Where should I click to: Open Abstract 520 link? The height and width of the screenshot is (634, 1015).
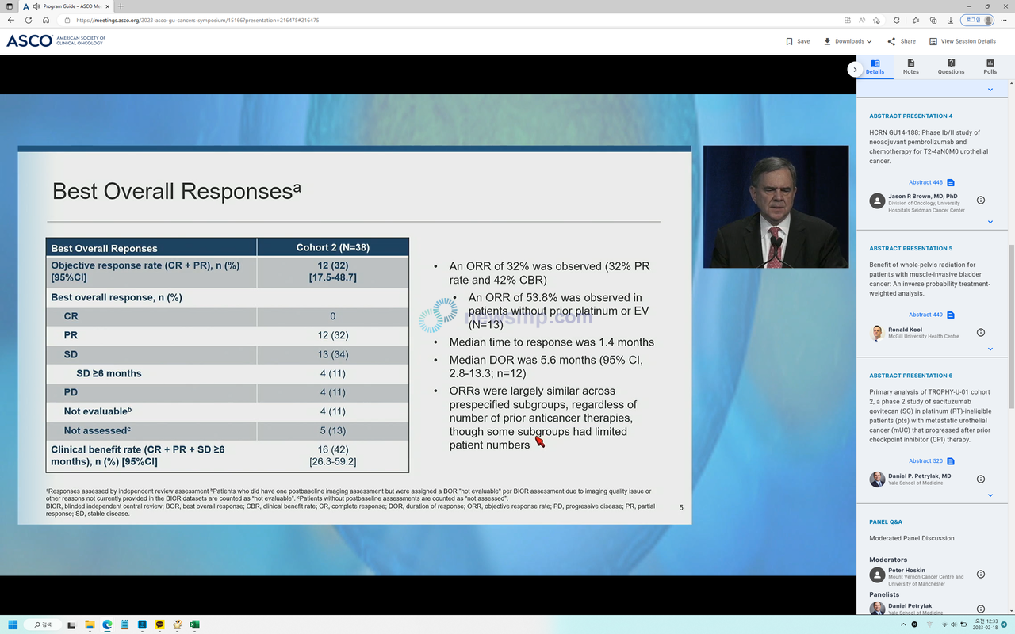[931, 461]
